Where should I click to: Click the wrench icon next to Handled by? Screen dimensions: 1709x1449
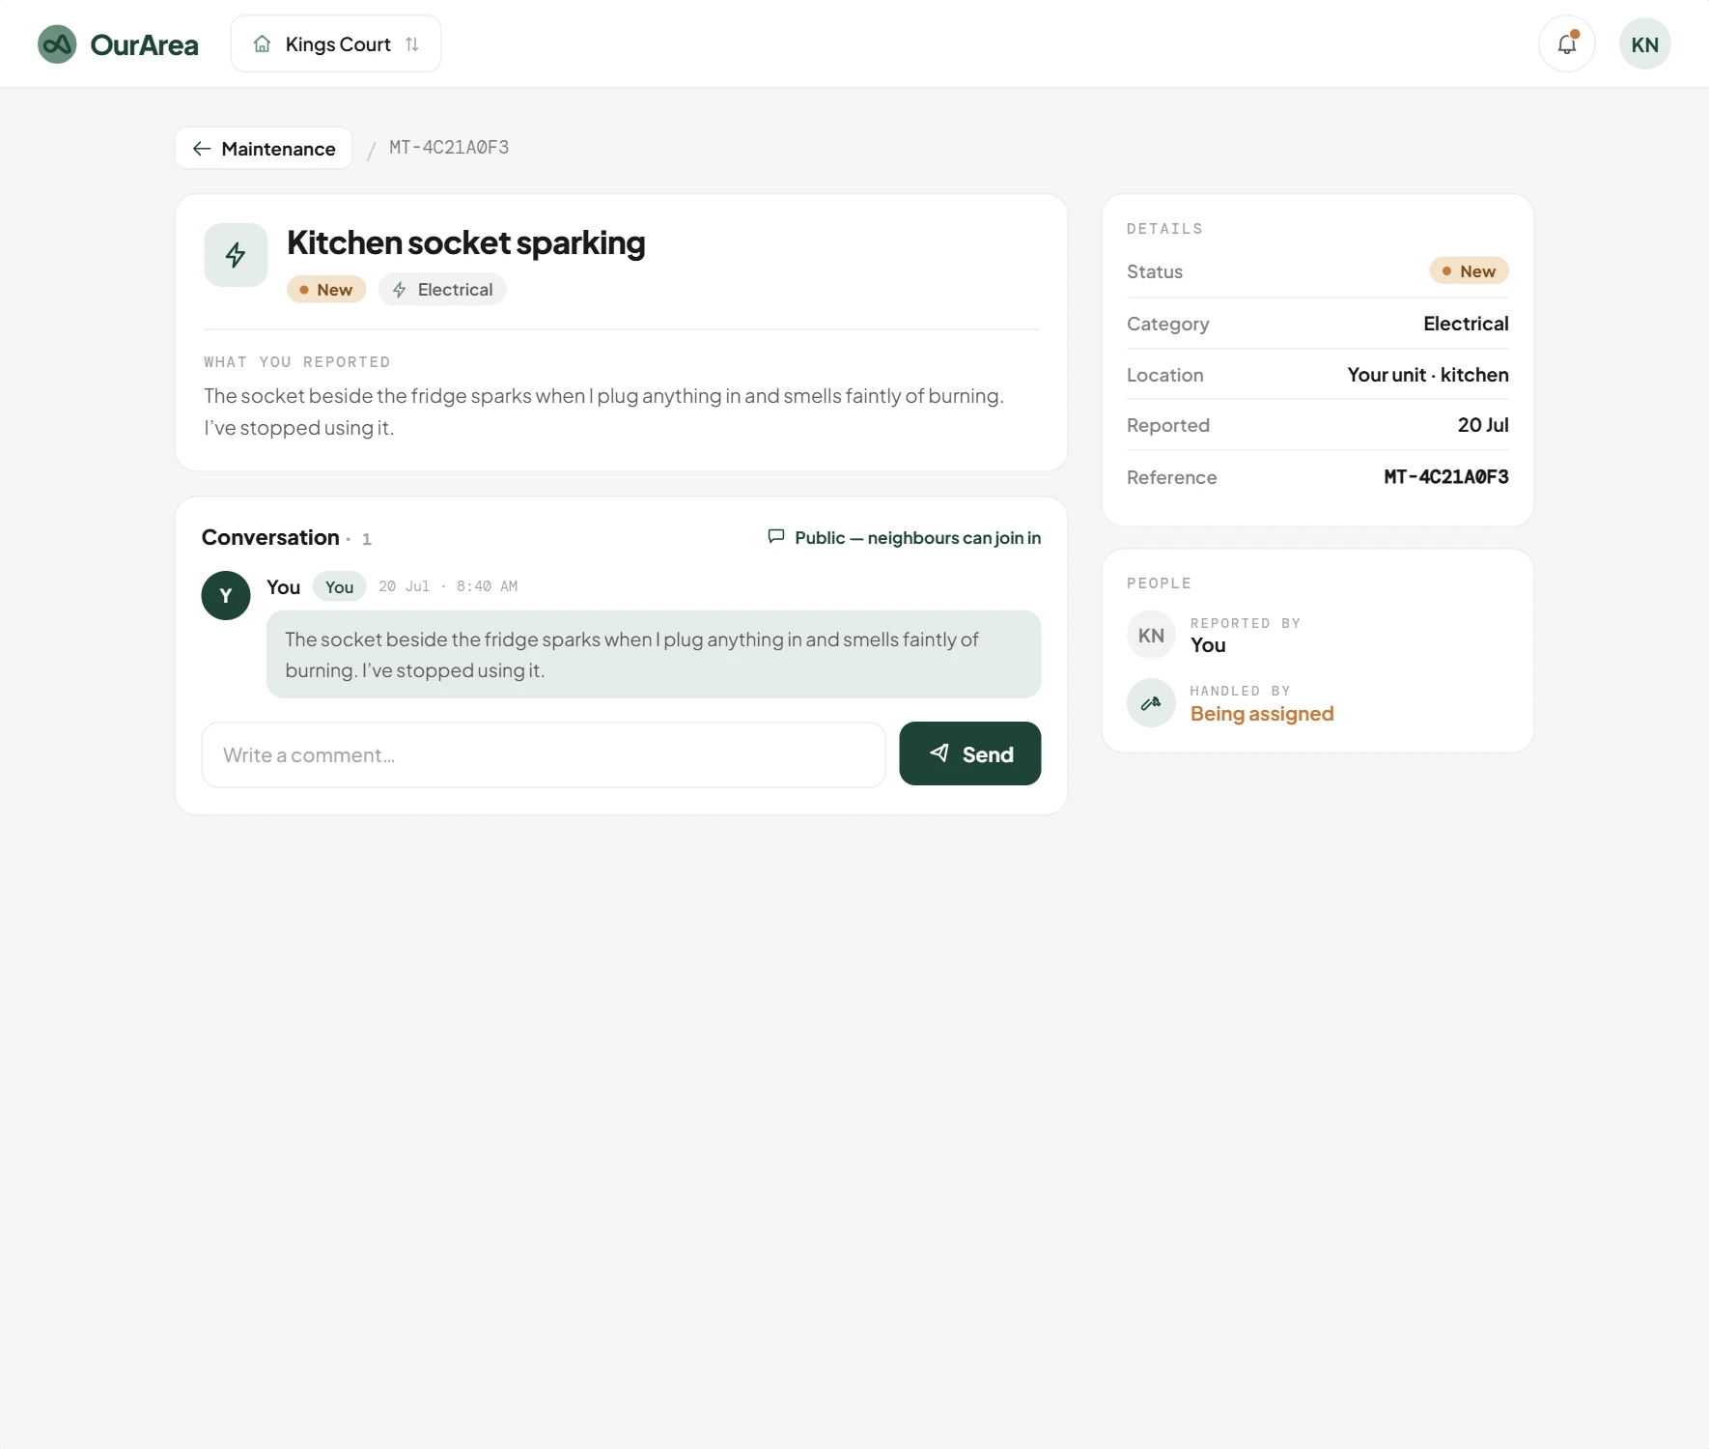point(1151,702)
